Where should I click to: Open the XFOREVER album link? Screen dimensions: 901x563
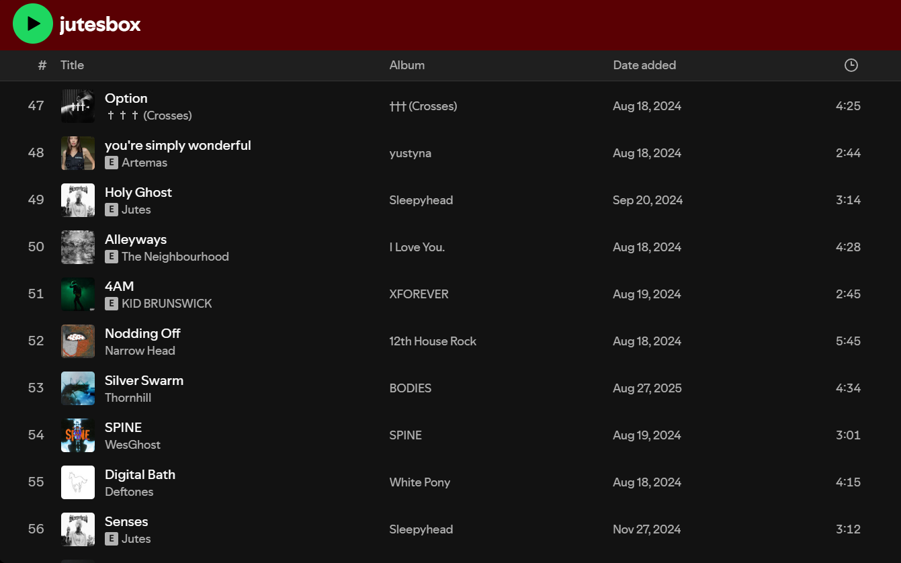419,294
